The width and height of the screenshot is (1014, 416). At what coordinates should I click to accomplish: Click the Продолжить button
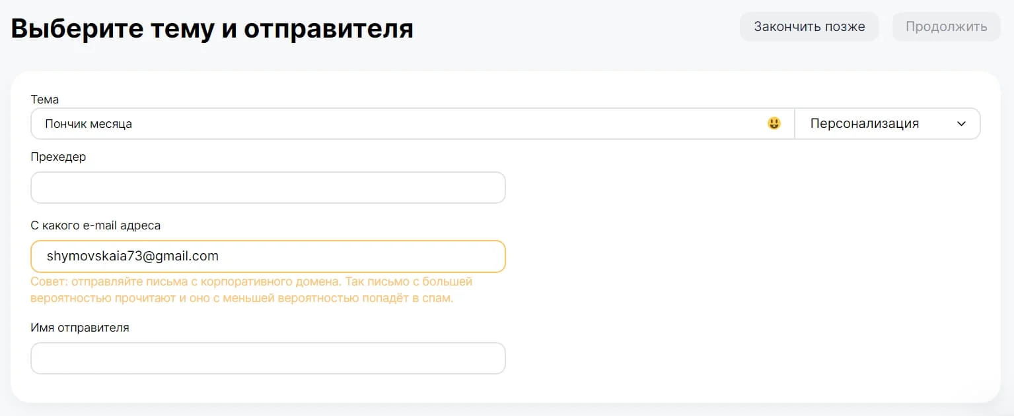(946, 27)
